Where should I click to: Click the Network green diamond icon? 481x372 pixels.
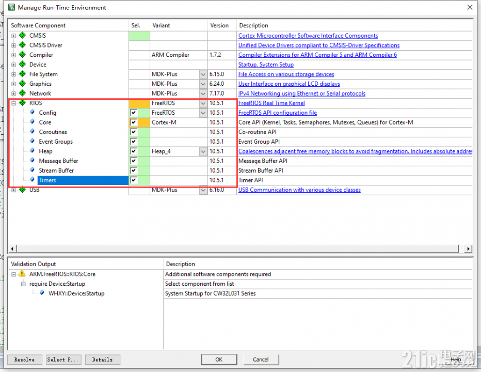click(22, 93)
